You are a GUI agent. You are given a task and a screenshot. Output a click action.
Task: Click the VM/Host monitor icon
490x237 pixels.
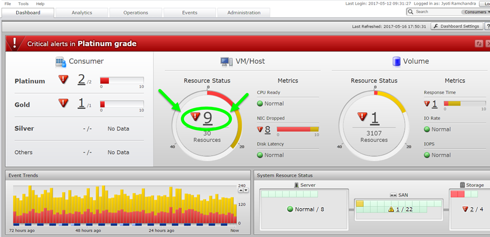(226, 62)
